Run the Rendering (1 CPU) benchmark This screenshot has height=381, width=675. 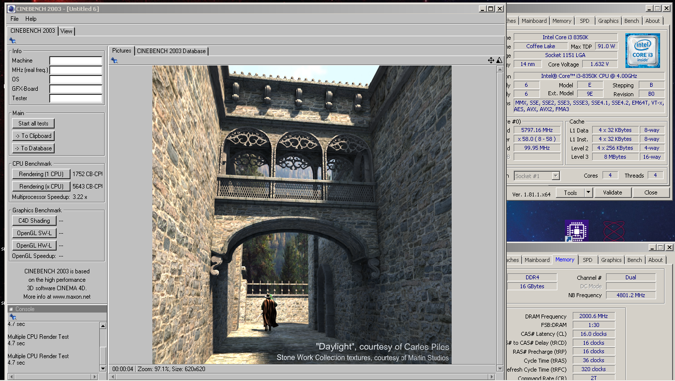coord(41,174)
